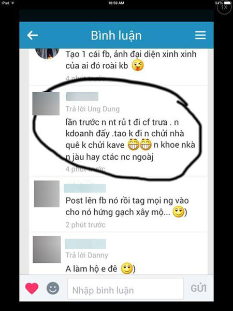
Task: Tap the smiley emoji after 'xây mộ...'
Action: tap(179, 212)
